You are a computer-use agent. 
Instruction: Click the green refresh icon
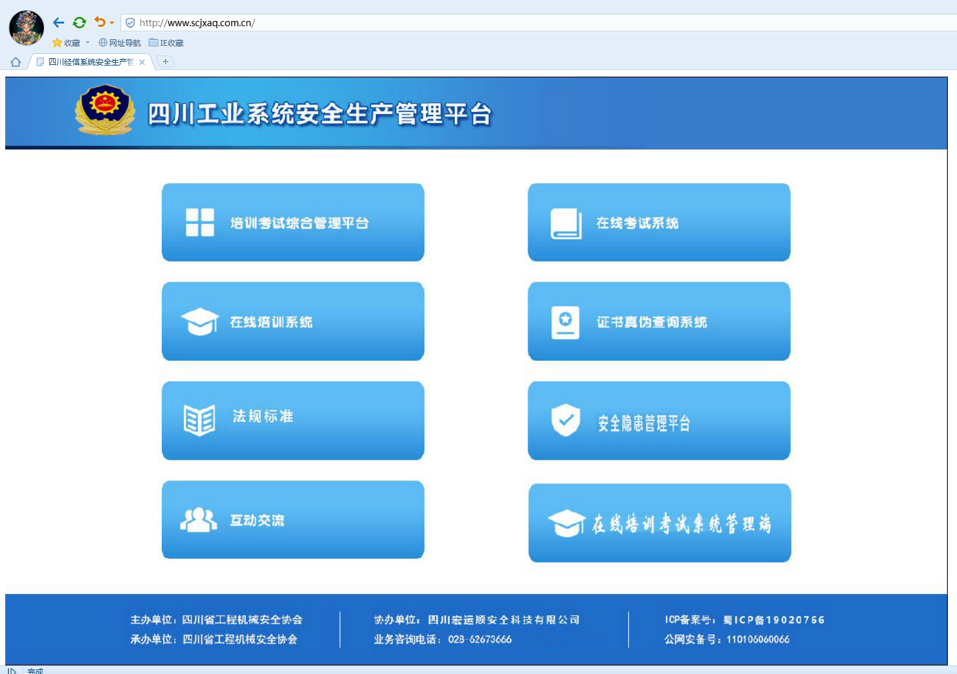79,23
